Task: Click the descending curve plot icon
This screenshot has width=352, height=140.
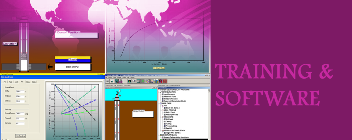Action: click(x=152, y=81)
